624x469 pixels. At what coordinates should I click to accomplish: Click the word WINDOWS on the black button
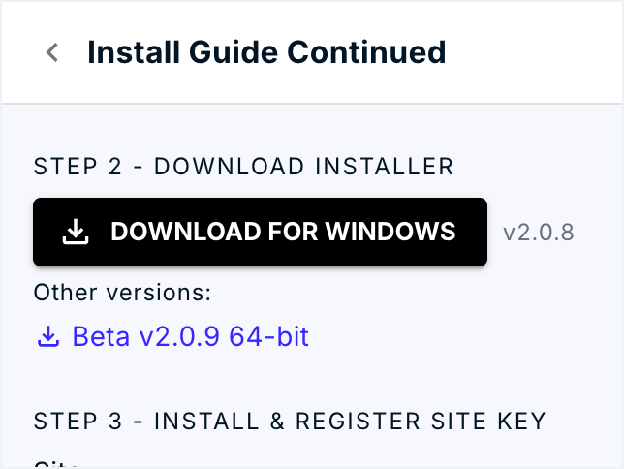[390, 232]
